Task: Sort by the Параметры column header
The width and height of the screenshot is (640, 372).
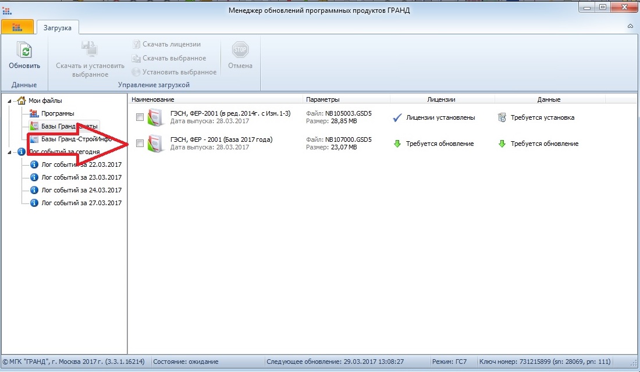Action: pos(347,99)
